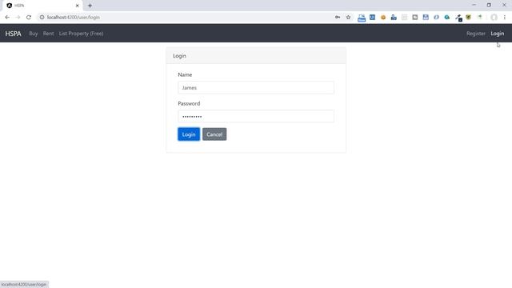512x288 pixels.
Task: Open the Chrome three-dot menu
Action: click(505, 18)
